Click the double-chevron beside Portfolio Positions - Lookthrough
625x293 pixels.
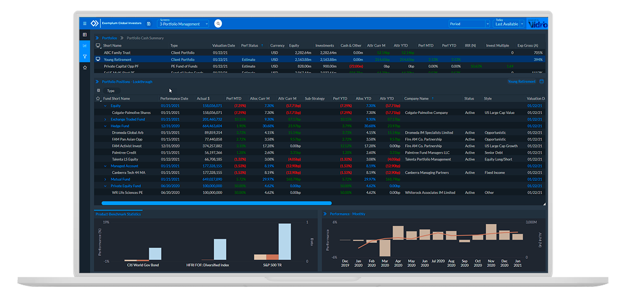point(97,82)
